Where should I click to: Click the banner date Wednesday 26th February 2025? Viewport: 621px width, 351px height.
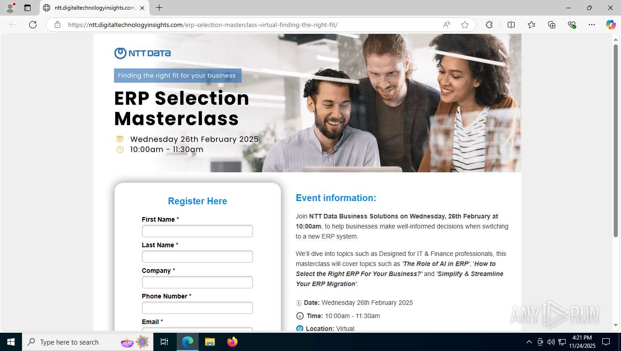194,139
